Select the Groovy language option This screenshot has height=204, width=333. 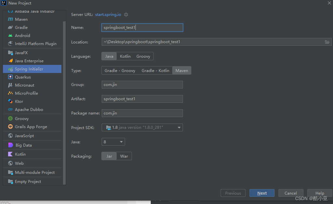[x=143, y=56]
